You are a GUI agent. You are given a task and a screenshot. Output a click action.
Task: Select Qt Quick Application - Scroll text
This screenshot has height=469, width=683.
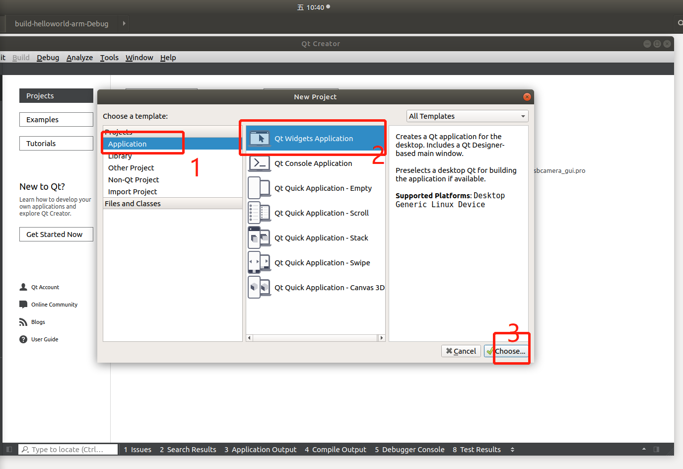coord(322,213)
